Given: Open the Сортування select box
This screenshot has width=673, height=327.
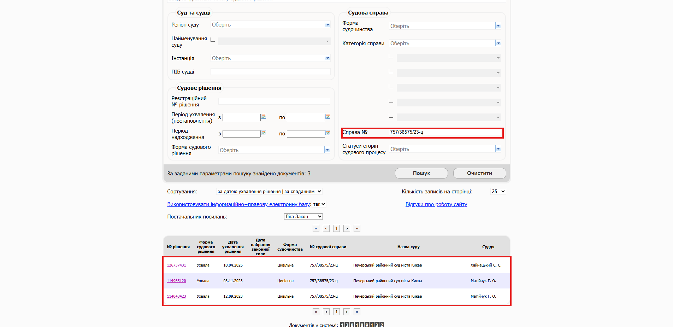Looking at the screenshot, I should [x=269, y=191].
